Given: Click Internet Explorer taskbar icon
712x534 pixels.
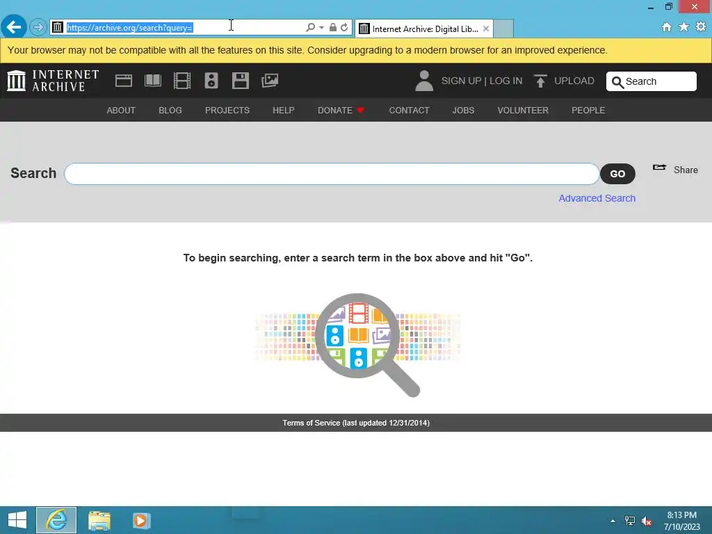Looking at the screenshot, I should (56, 520).
